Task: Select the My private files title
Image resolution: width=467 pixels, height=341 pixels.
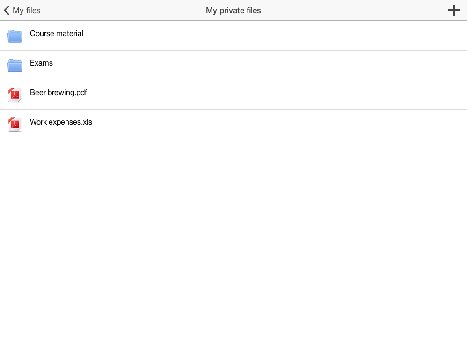Action: click(x=233, y=10)
